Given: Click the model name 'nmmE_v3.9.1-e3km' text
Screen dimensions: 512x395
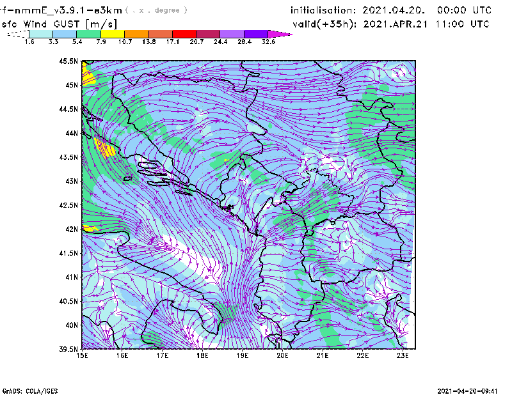Looking at the screenshot, I should tap(68, 10).
